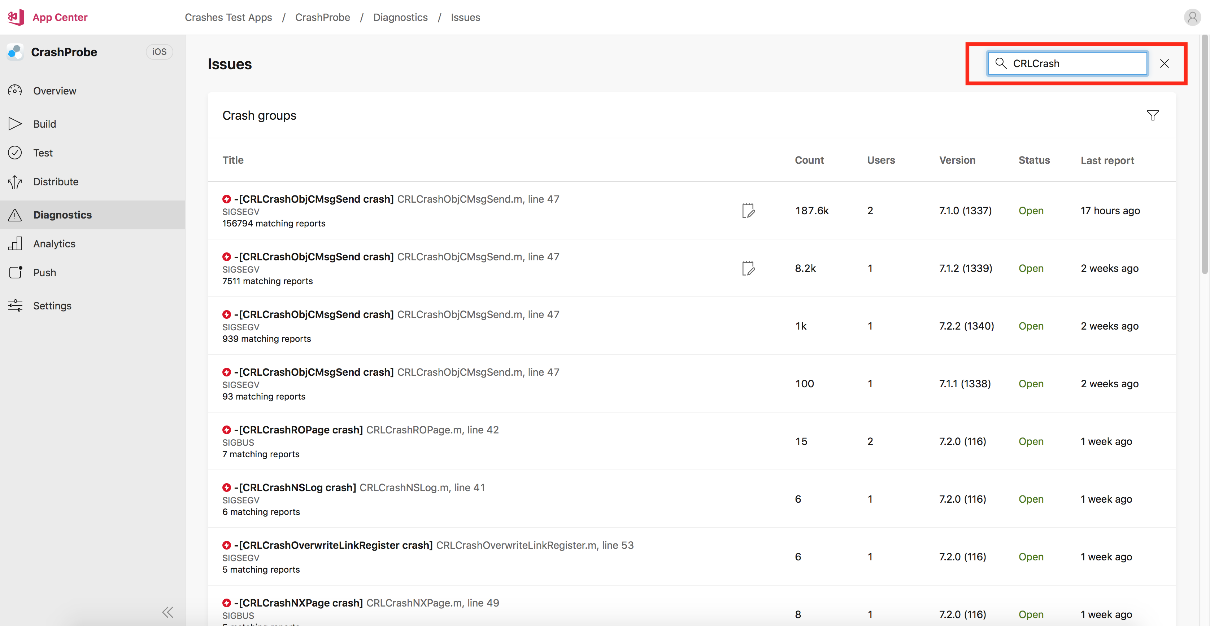Click the user profile icon top right
The image size is (1210, 626).
point(1192,17)
